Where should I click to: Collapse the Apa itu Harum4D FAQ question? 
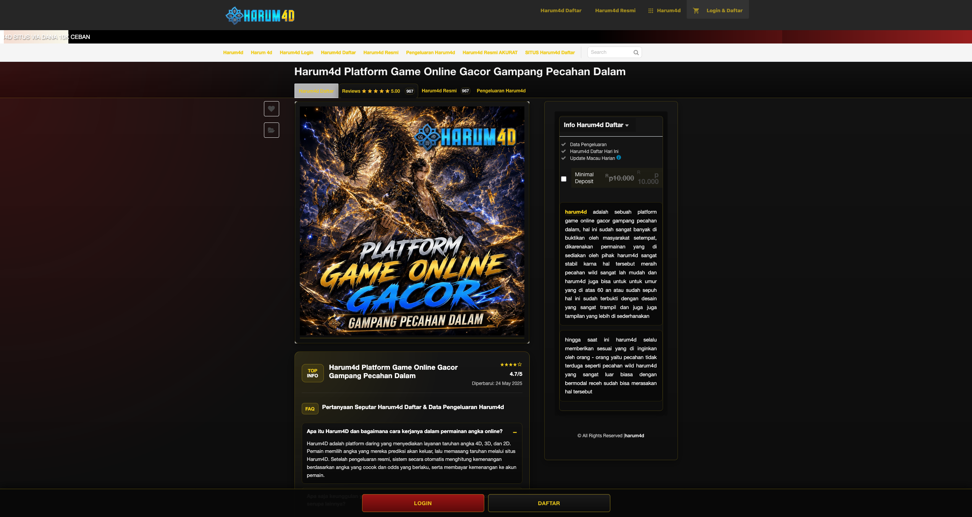pyautogui.click(x=515, y=432)
